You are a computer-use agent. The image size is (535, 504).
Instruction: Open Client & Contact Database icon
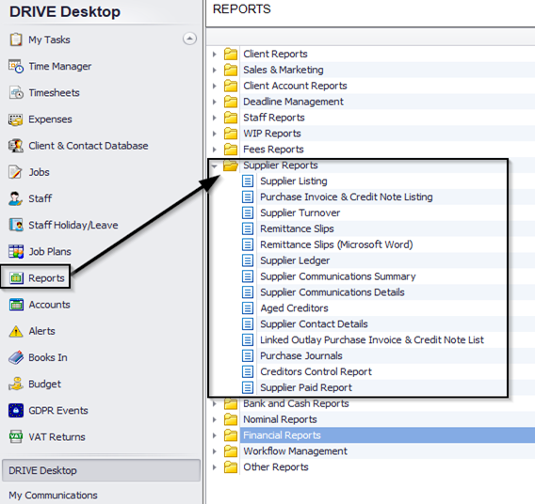point(16,146)
